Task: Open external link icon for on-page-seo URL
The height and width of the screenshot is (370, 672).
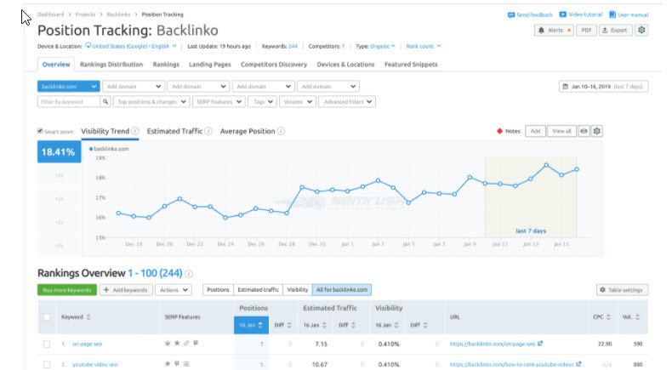Action: [540, 344]
